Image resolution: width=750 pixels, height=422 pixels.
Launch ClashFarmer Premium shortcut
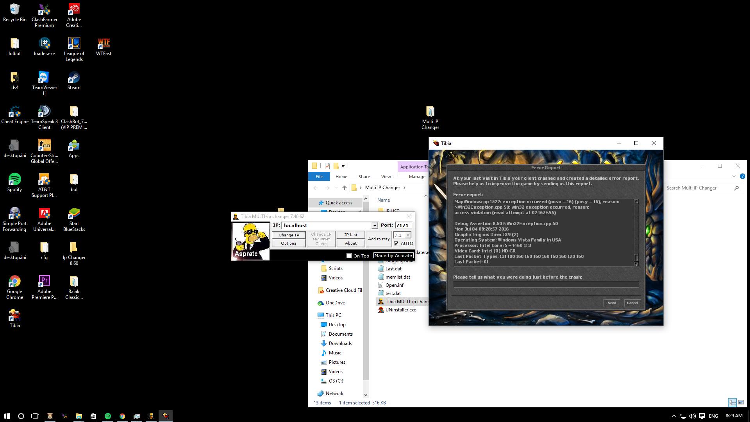(44, 16)
